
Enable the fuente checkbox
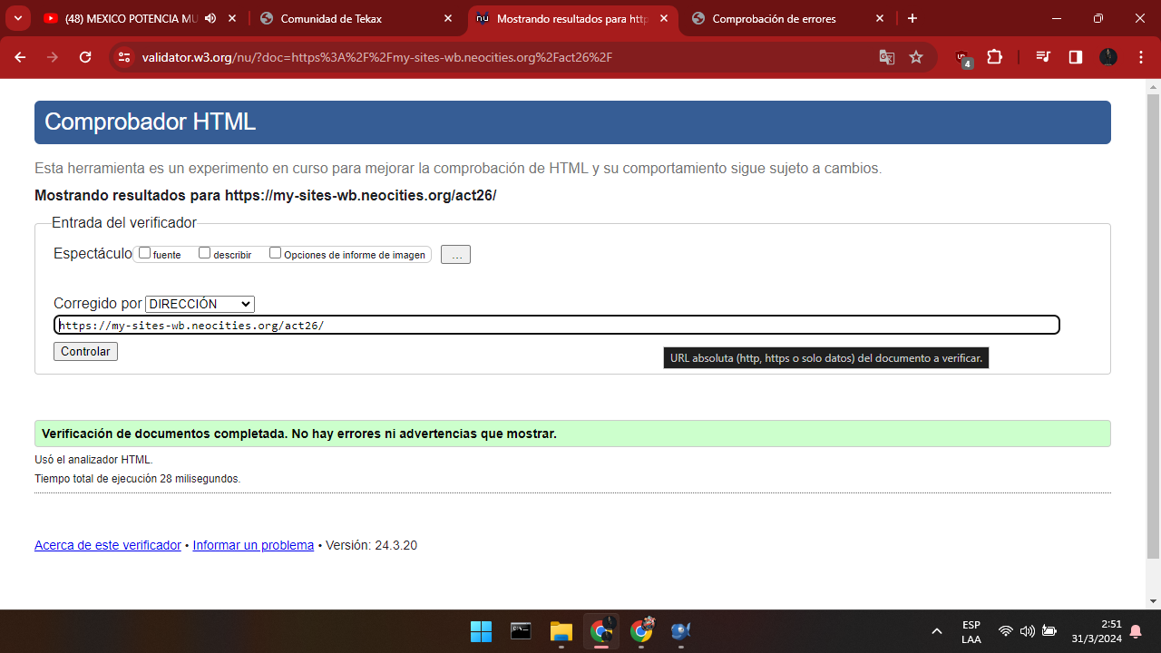click(145, 253)
